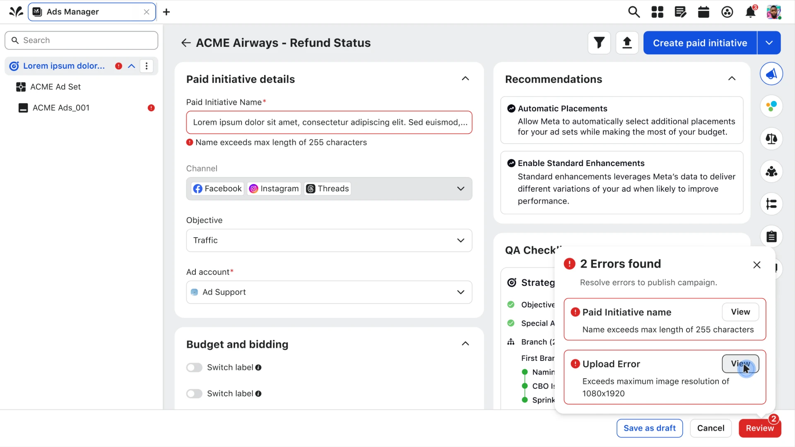Open the user profile avatar
Image resolution: width=795 pixels, height=447 pixels.
click(x=773, y=12)
